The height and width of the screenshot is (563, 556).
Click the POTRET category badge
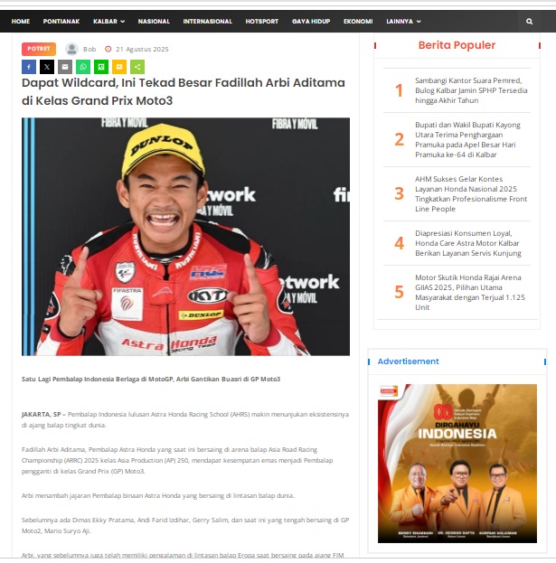coord(39,49)
